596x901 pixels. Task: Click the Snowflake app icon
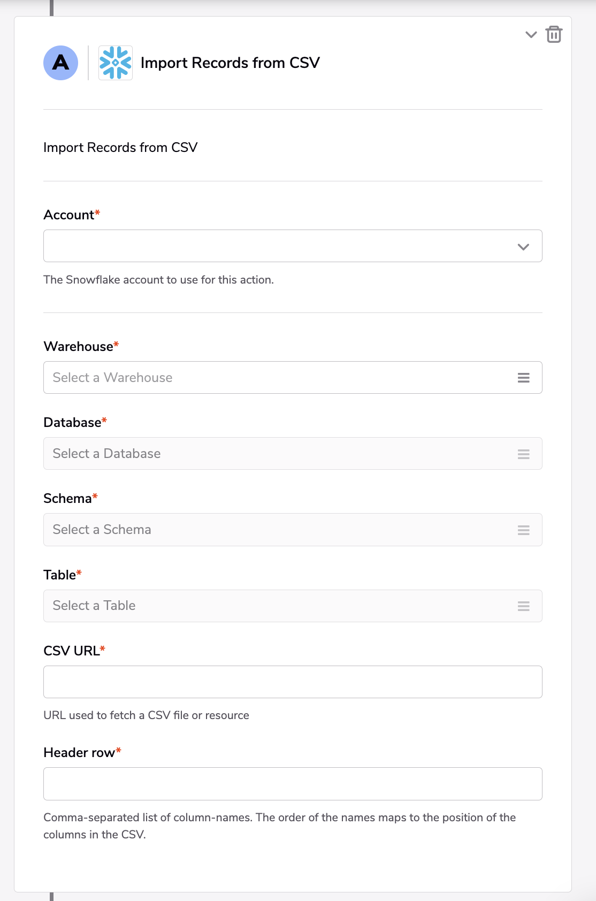pyautogui.click(x=116, y=63)
